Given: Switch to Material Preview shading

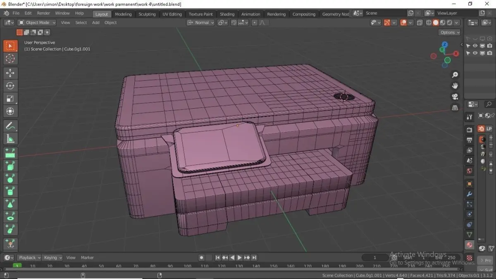Looking at the screenshot, I should coord(442,23).
